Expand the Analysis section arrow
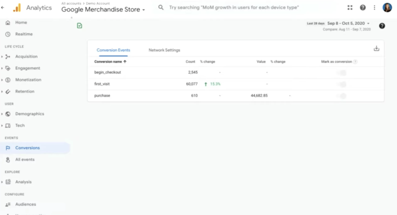Screen dimensions: 397x215 click(2, 182)
